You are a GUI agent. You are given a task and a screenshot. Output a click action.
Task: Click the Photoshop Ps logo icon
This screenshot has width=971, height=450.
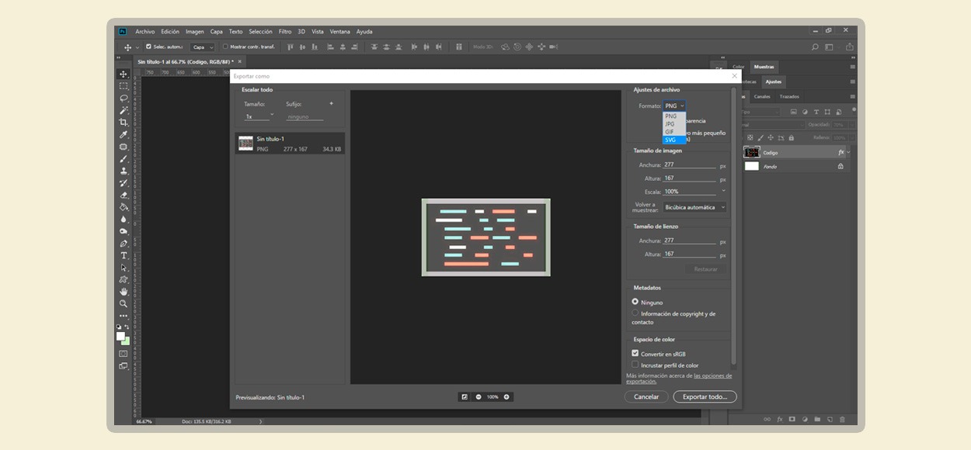(x=123, y=32)
